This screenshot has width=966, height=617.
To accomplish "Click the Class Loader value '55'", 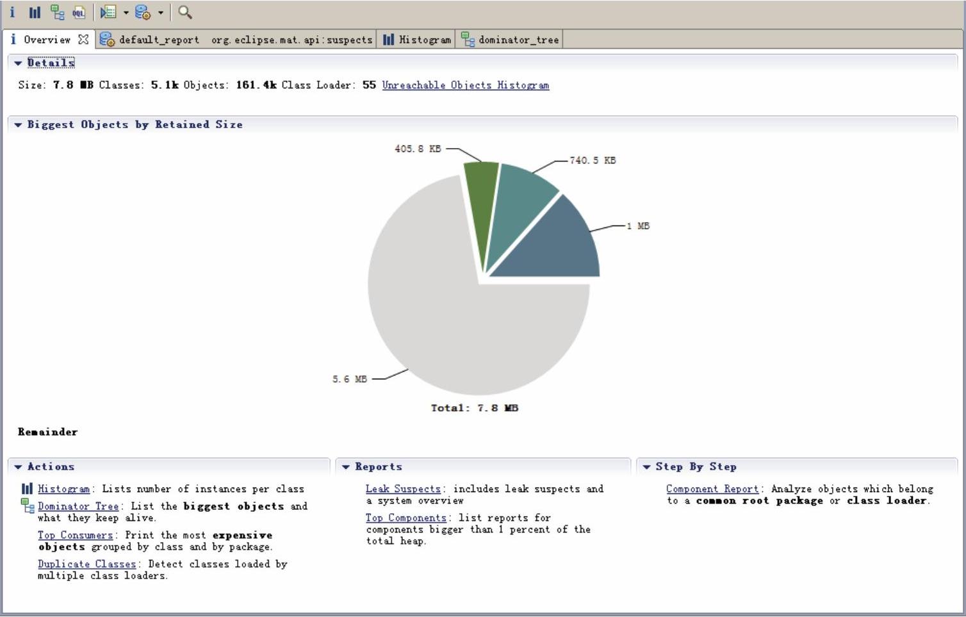I will [369, 85].
